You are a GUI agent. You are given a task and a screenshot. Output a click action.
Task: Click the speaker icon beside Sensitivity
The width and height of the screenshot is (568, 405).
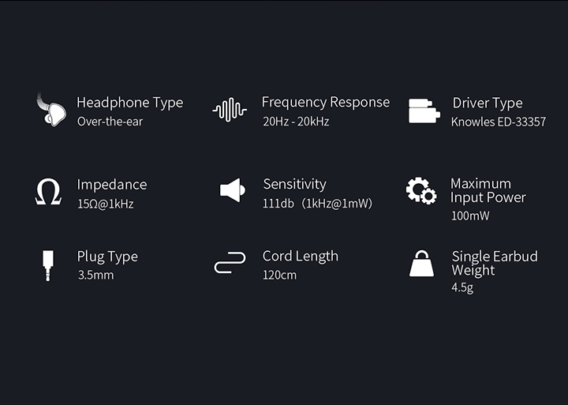(x=230, y=189)
